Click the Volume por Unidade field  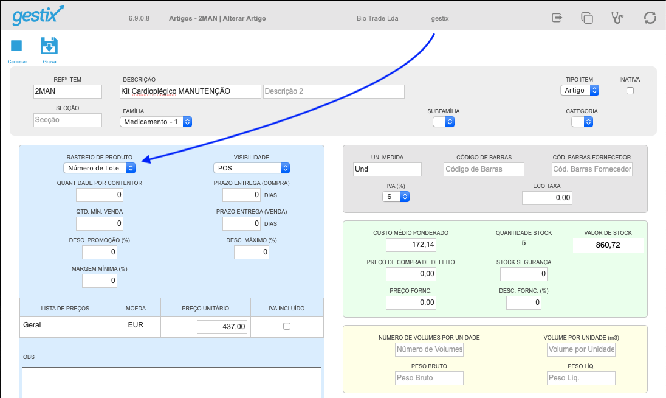(581, 349)
